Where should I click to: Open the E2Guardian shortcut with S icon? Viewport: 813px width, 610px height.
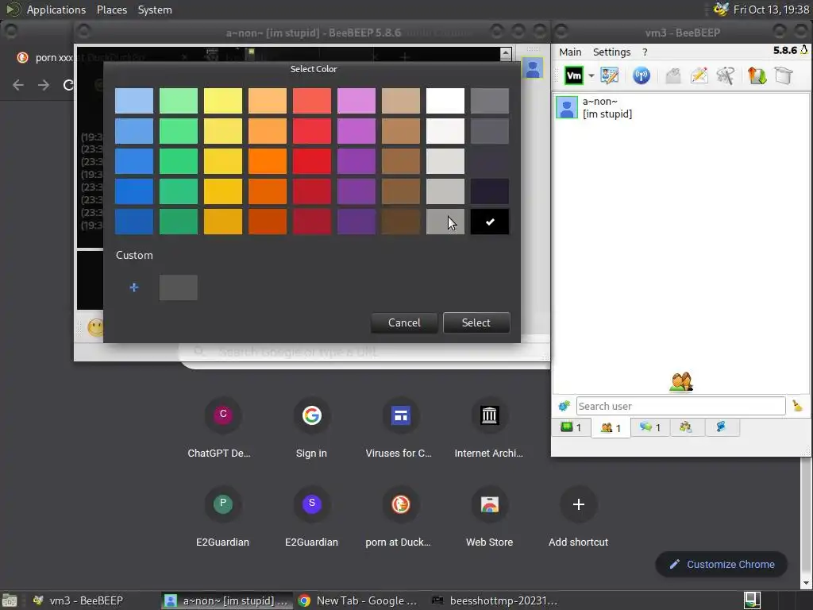(311, 518)
